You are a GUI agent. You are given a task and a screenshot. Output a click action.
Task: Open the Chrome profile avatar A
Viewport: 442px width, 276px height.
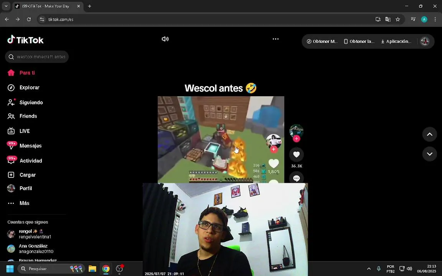click(424, 19)
